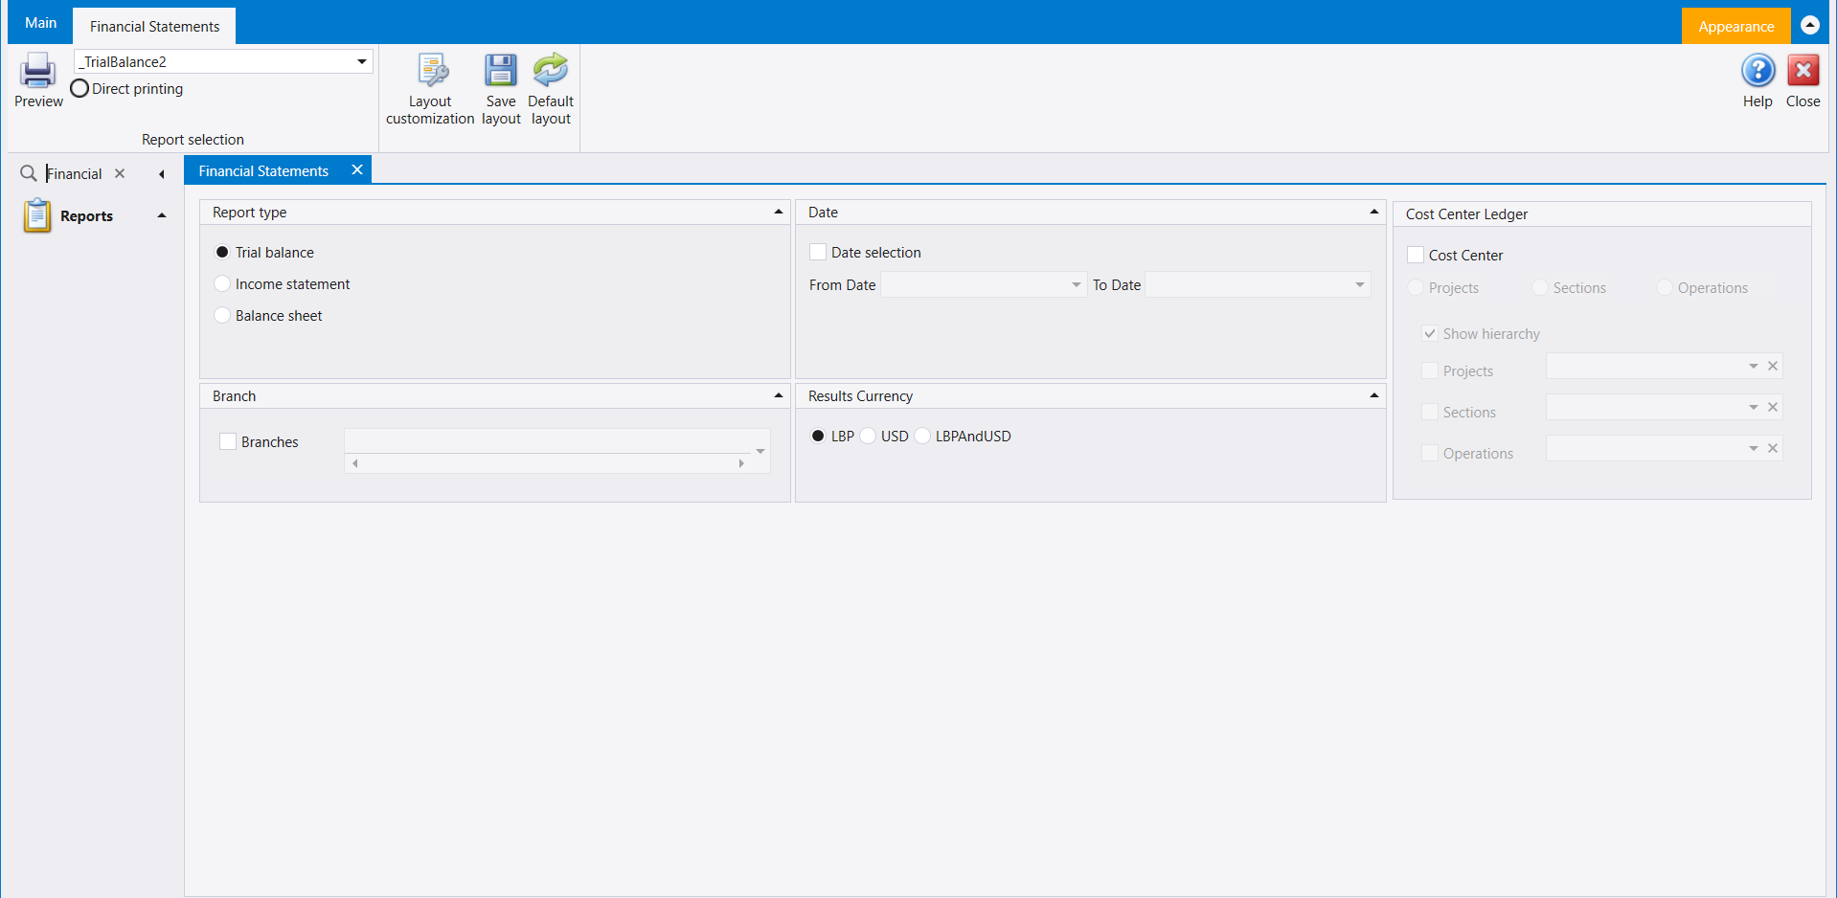Check the Branches checkbox
Screen dimensions: 1837x898
pyautogui.click(x=228, y=441)
